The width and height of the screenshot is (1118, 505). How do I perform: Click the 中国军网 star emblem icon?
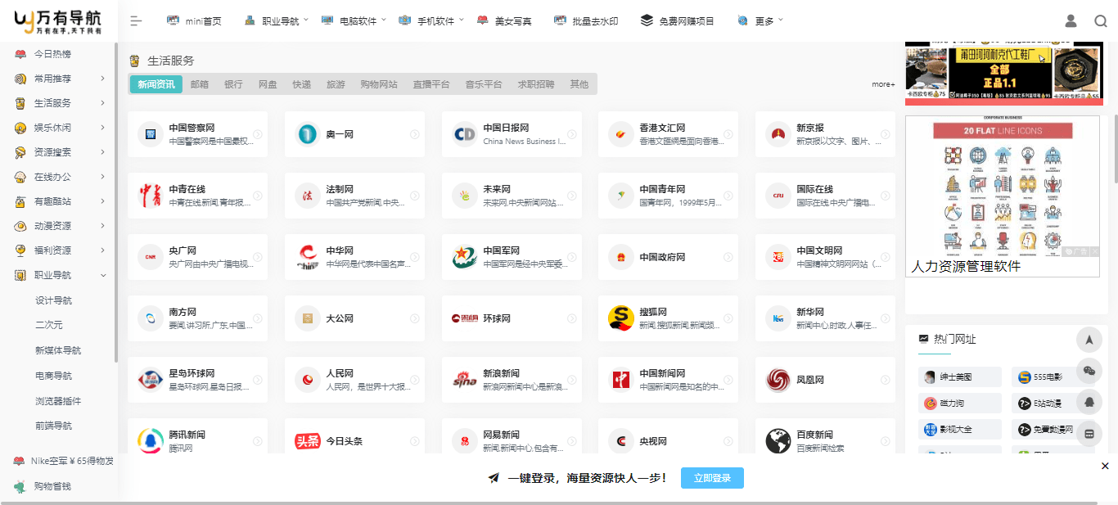pyautogui.click(x=464, y=257)
